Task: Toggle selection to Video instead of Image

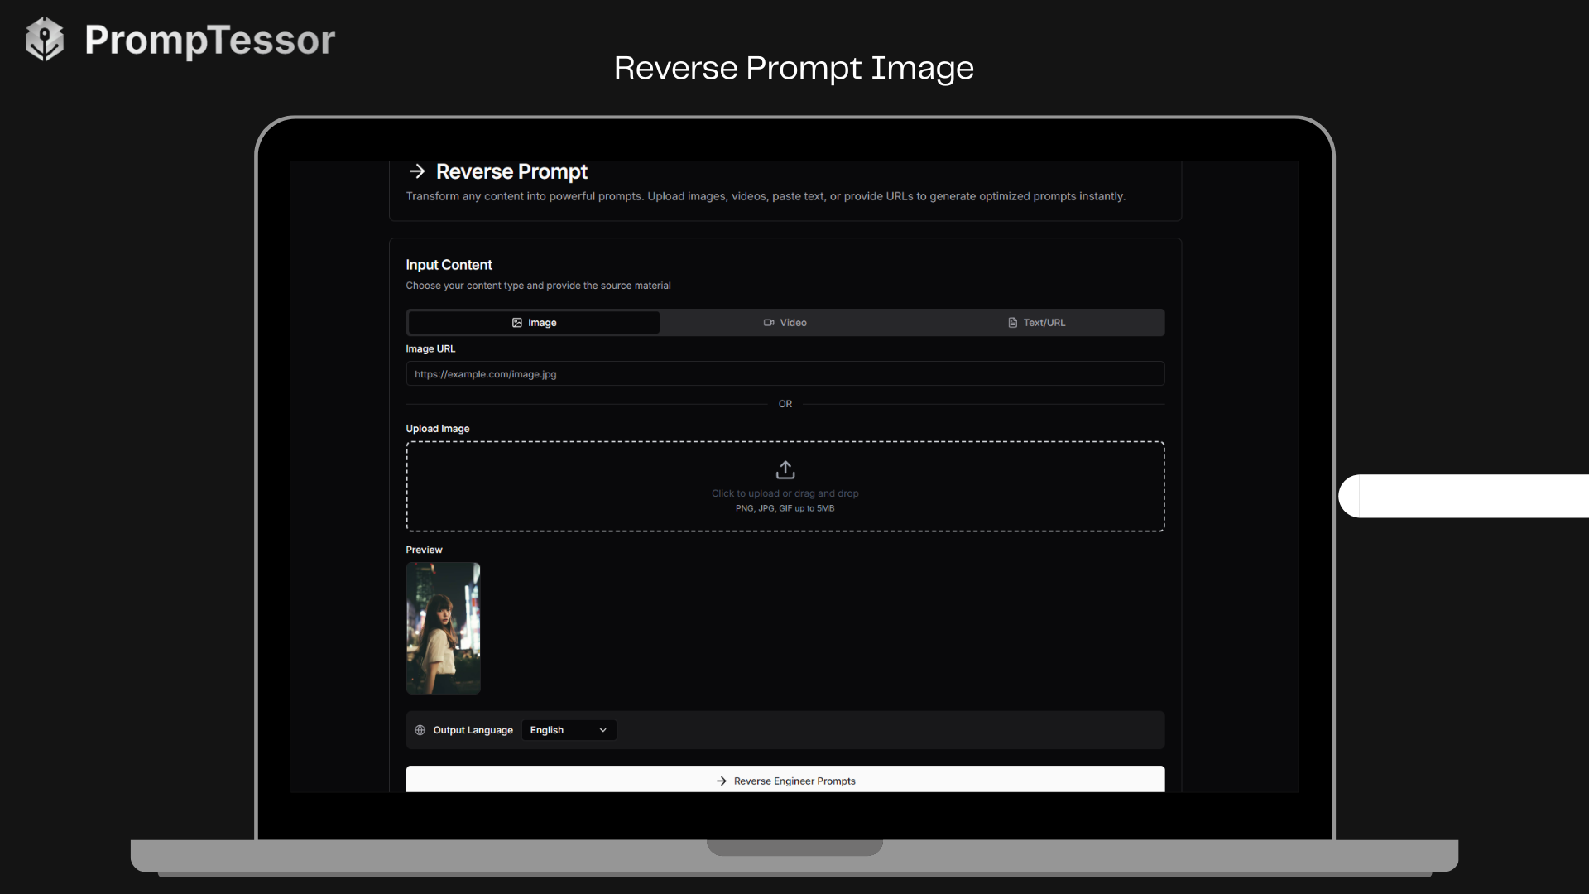Action: click(x=785, y=322)
